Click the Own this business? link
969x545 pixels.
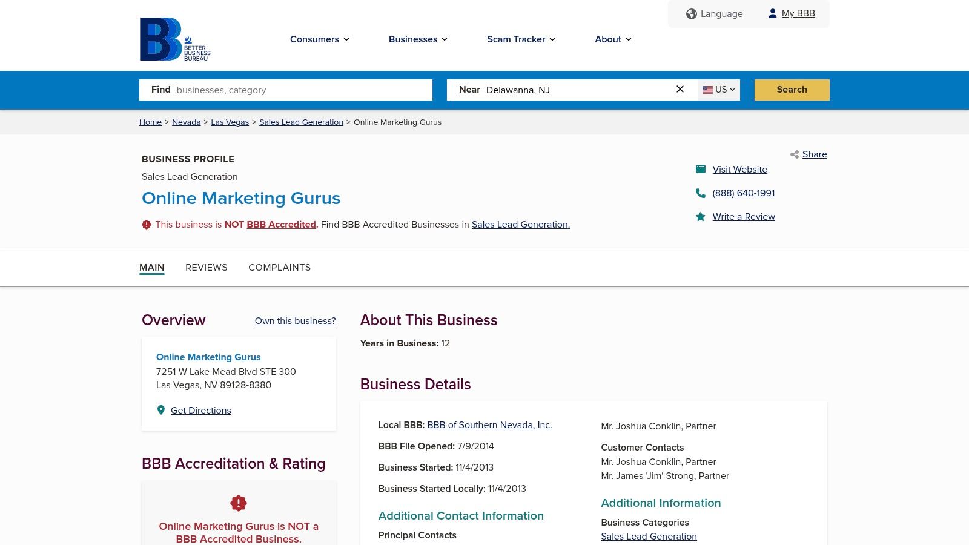295,321
